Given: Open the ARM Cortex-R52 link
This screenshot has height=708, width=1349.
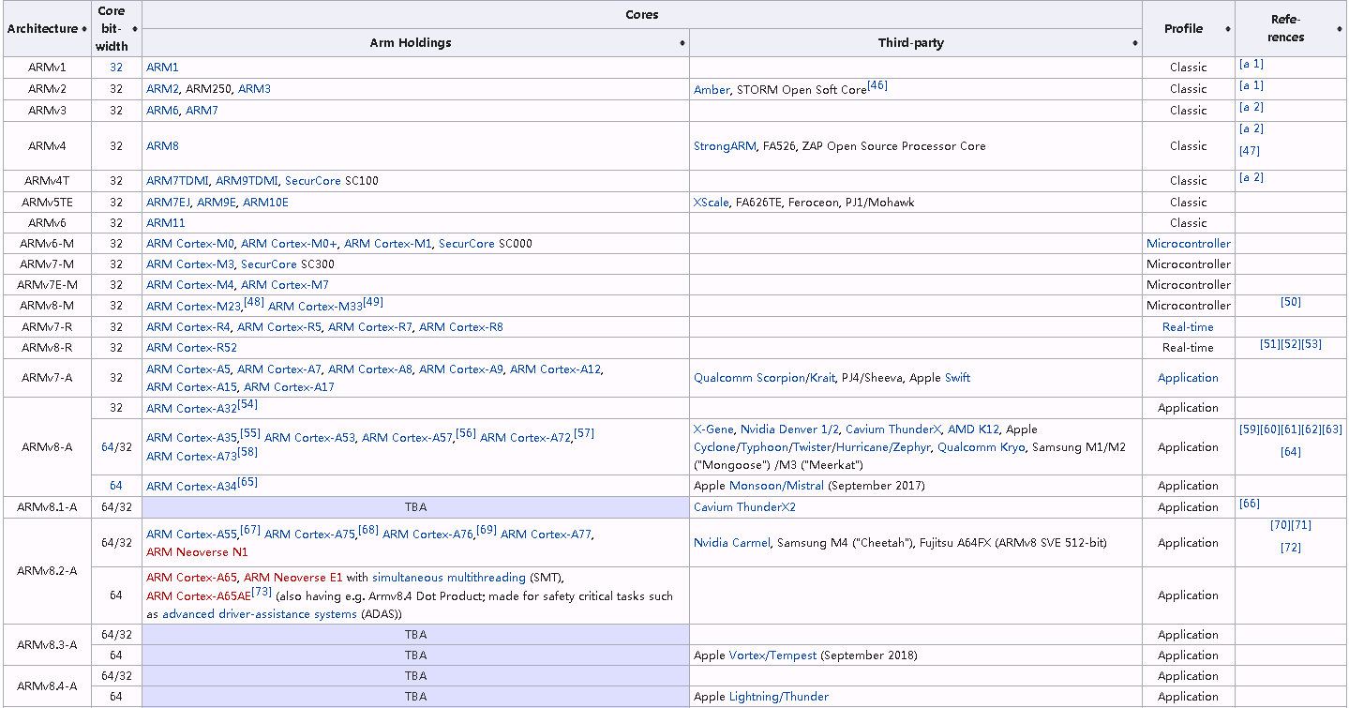Looking at the screenshot, I should 191,348.
